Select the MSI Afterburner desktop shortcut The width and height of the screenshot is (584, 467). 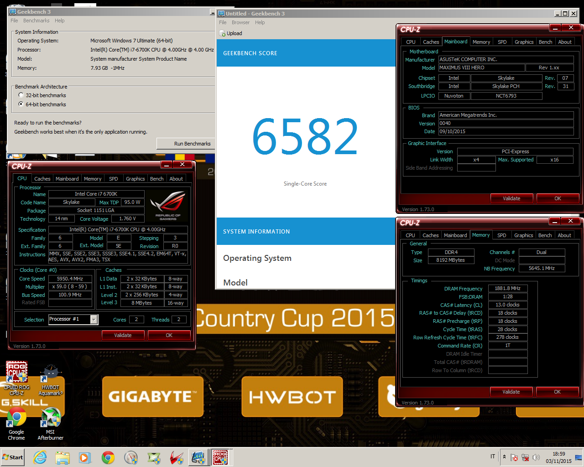(x=51, y=424)
